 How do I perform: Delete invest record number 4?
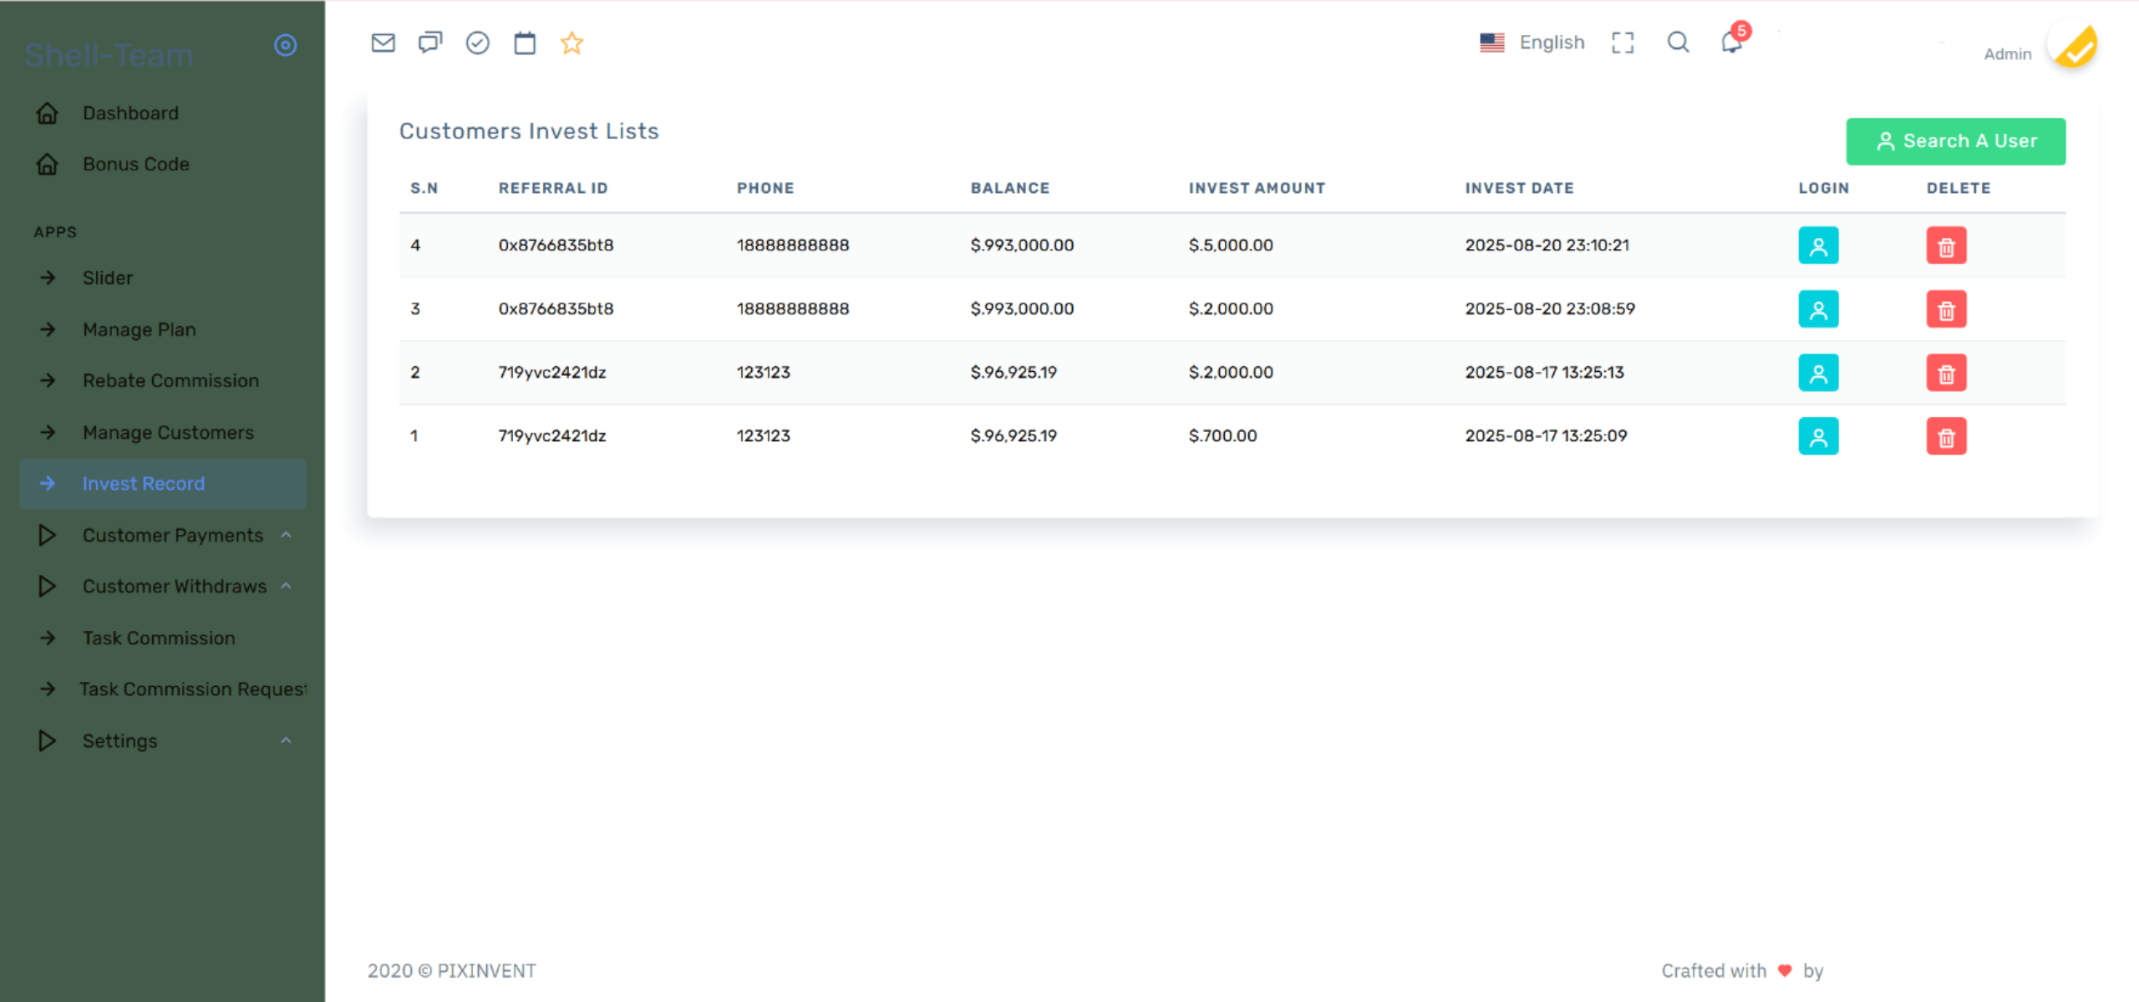tap(1946, 246)
